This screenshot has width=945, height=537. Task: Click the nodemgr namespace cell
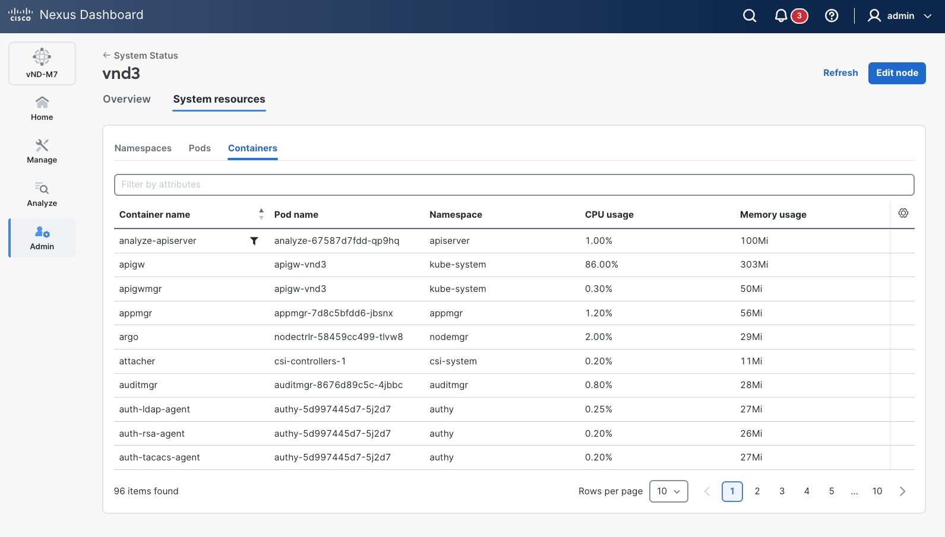click(449, 337)
